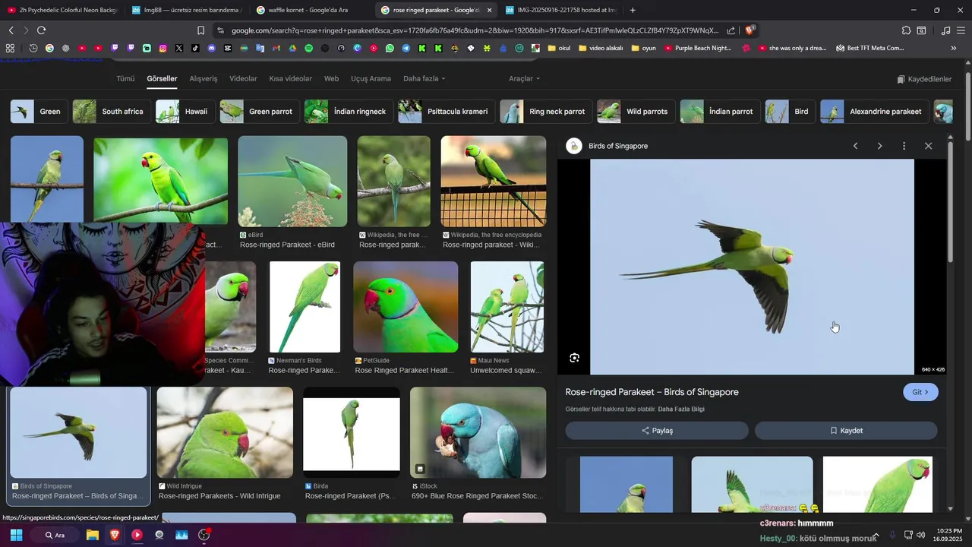Screen dimensions: 972x547
Task: Show previous image in the preview panel
Action: tap(855, 146)
